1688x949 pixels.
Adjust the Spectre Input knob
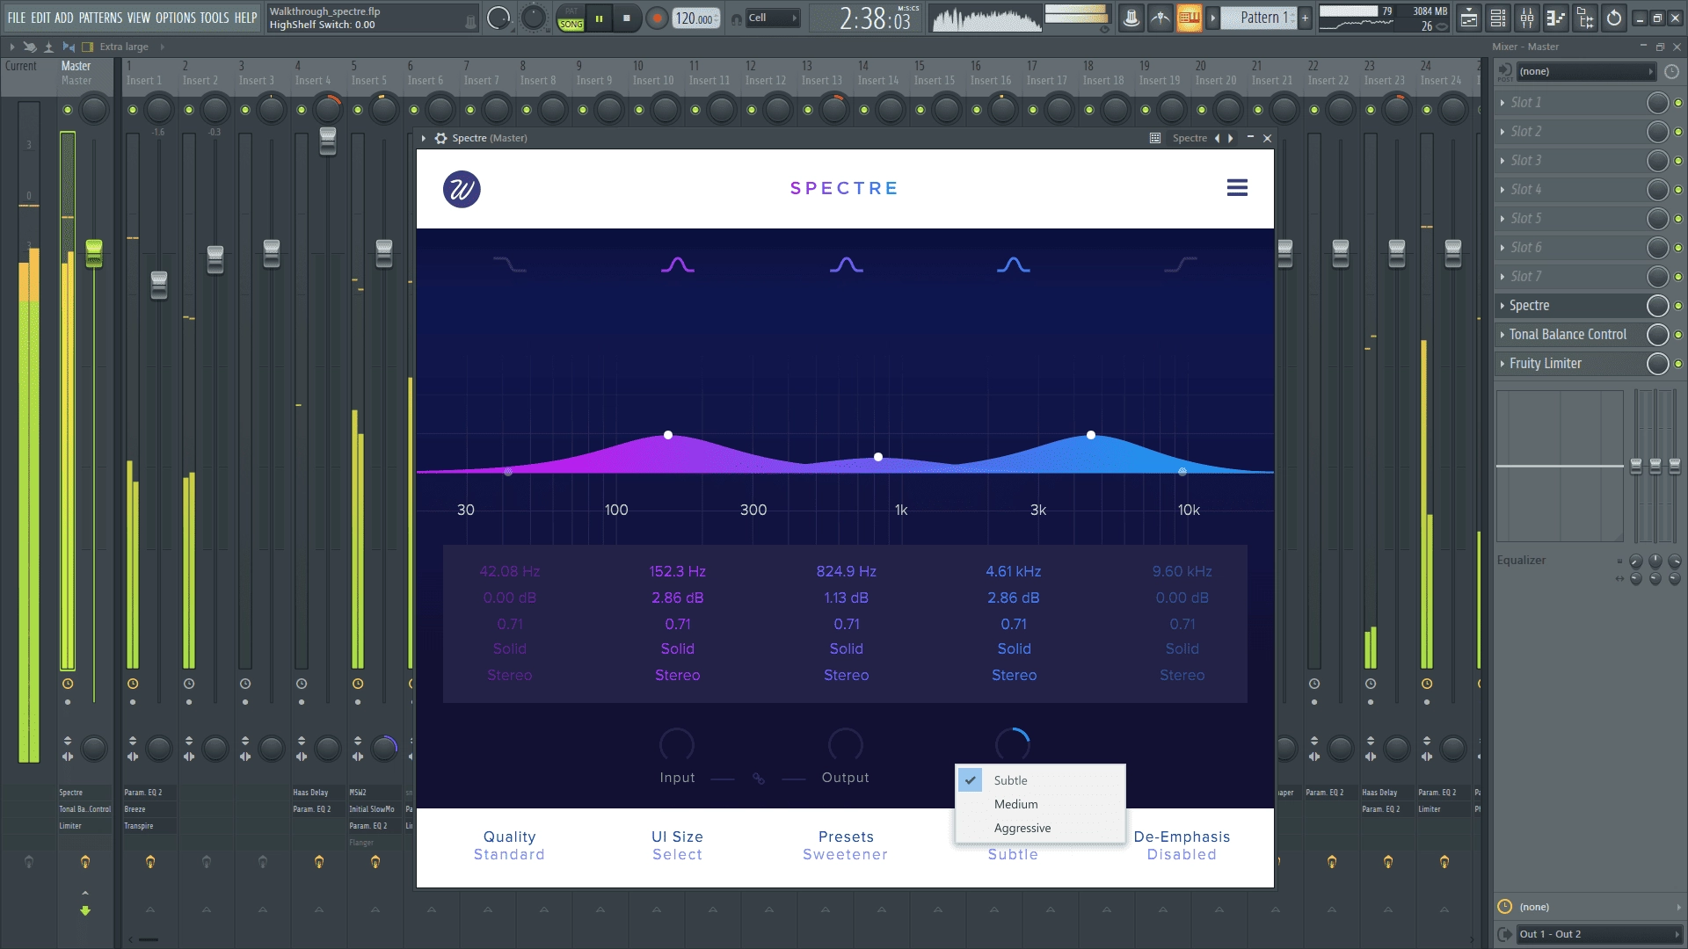click(x=677, y=745)
